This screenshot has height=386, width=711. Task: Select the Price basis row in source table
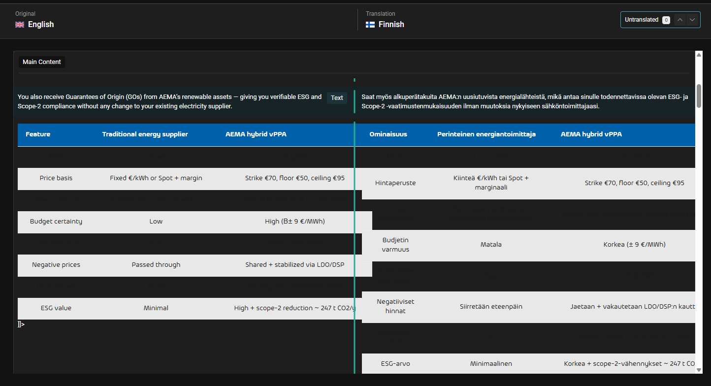click(x=56, y=178)
